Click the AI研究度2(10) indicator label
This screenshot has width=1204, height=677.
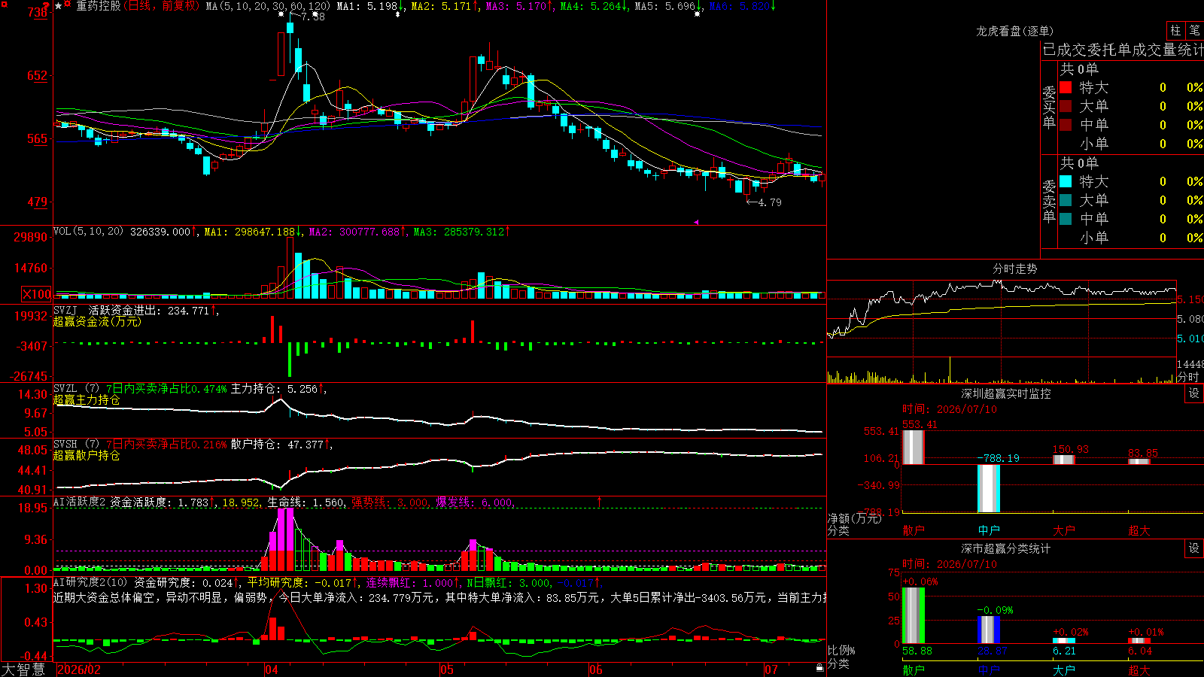[x=90, y=582]
